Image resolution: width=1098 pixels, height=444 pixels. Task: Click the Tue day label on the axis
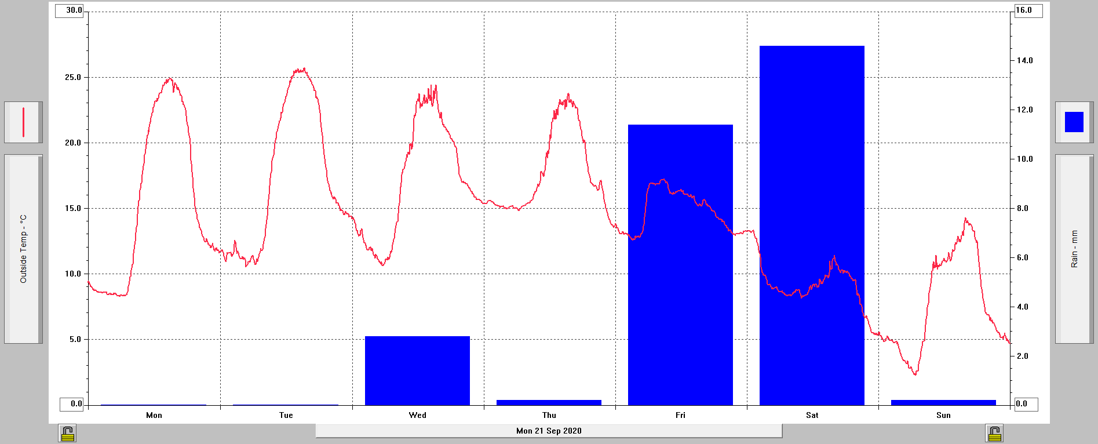(286, 415)
